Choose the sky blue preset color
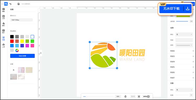Image resolution: width=196 pixels, height=100 pixels. tap(17, 46)
